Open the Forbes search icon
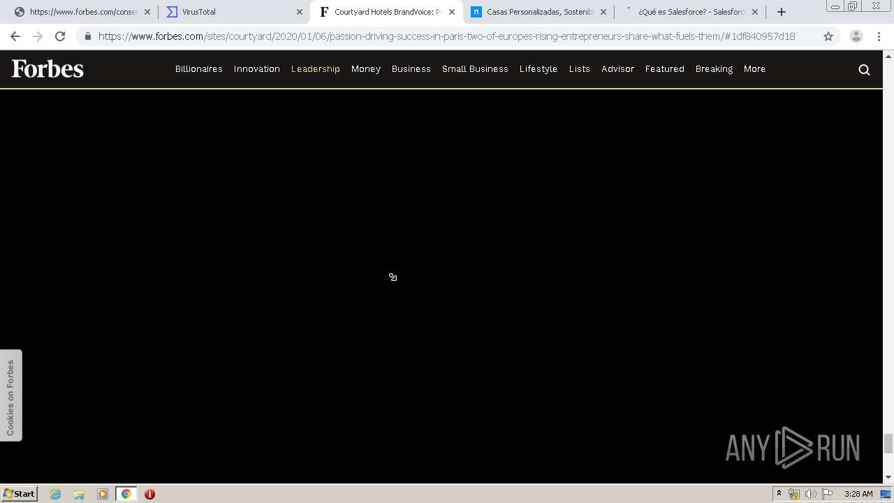 coord(864,69)
